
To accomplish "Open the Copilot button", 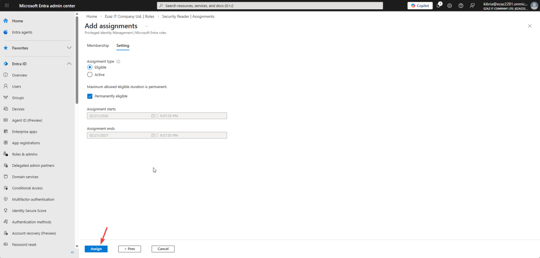I will coord(420,6).
